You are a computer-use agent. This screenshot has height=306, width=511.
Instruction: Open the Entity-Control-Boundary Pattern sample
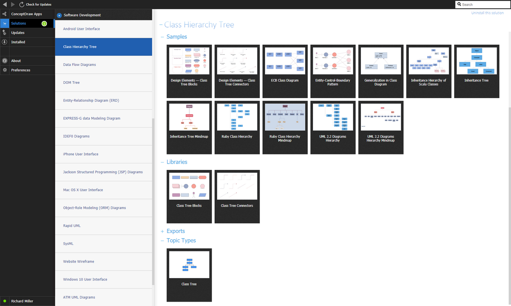[x=333, y=71]
